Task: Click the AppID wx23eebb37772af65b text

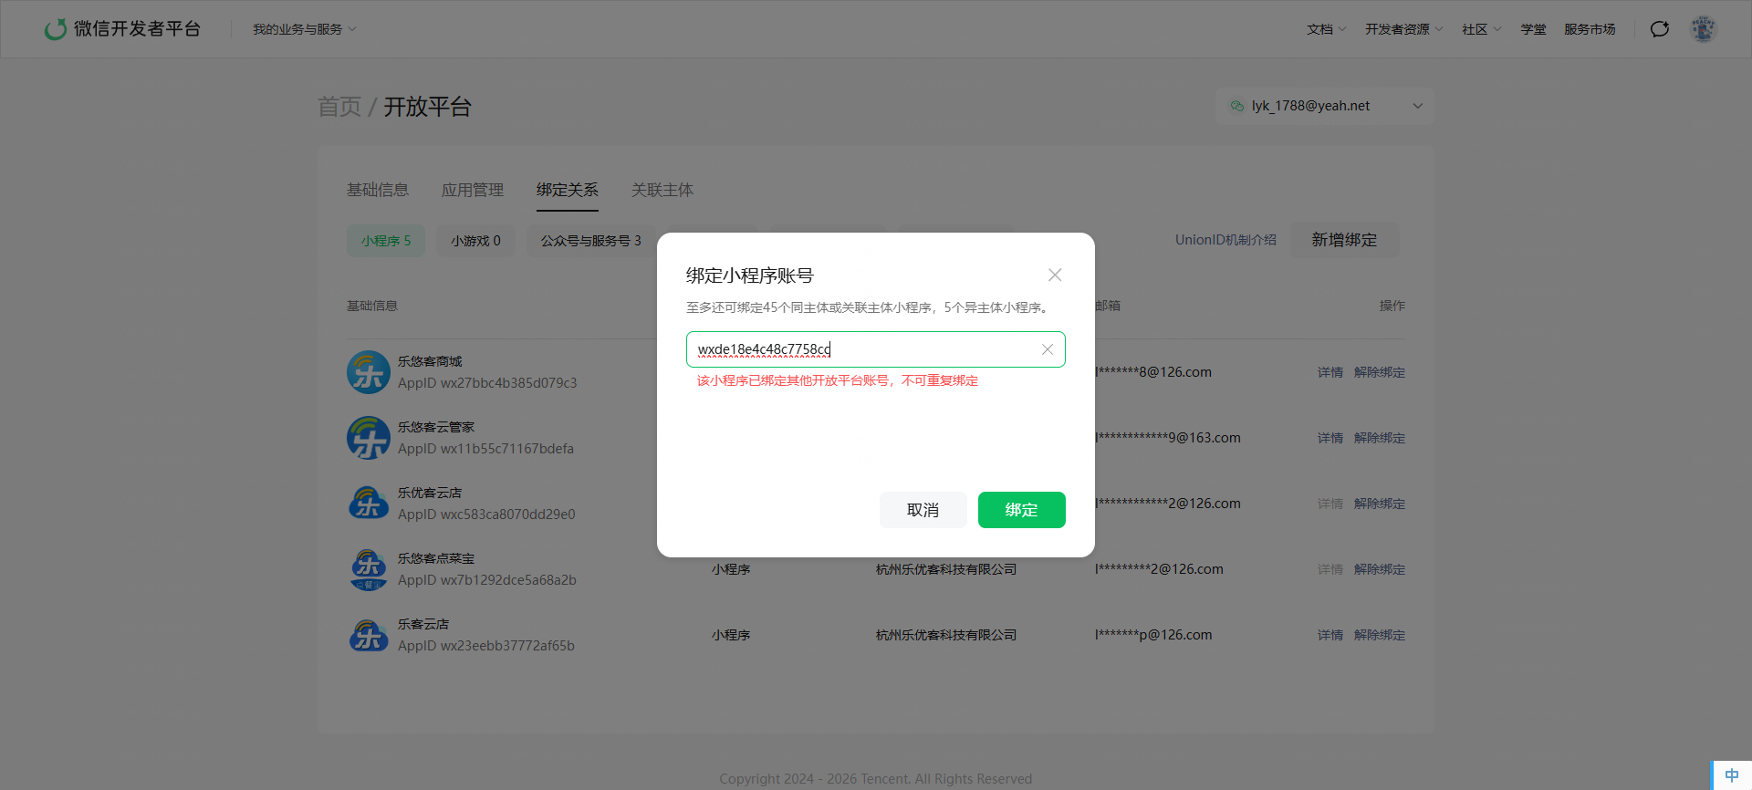Action: tap(486, 646)
